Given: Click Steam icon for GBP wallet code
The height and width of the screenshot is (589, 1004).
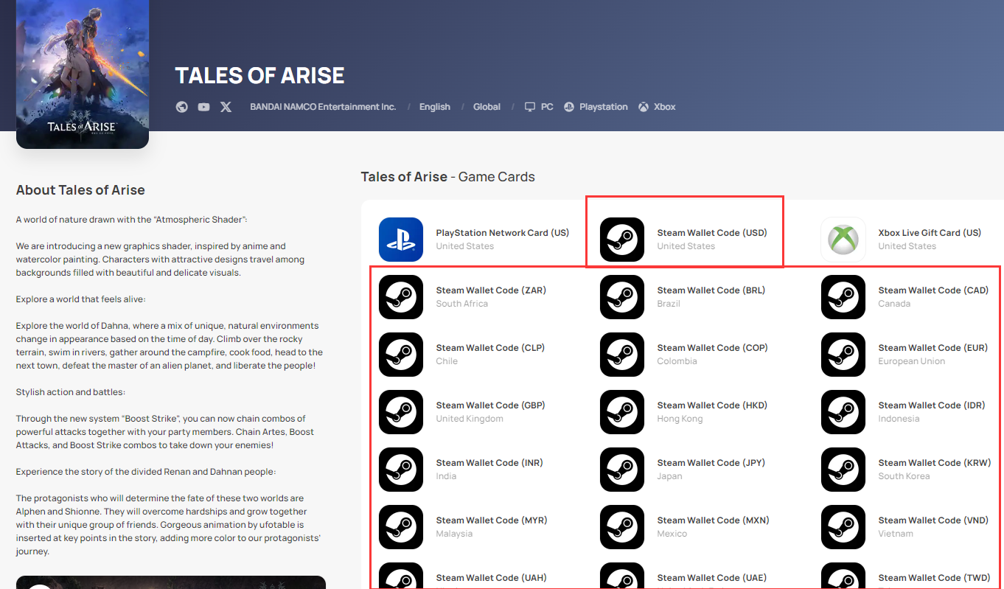Looking at the screenshot, I should click(401, 412).
